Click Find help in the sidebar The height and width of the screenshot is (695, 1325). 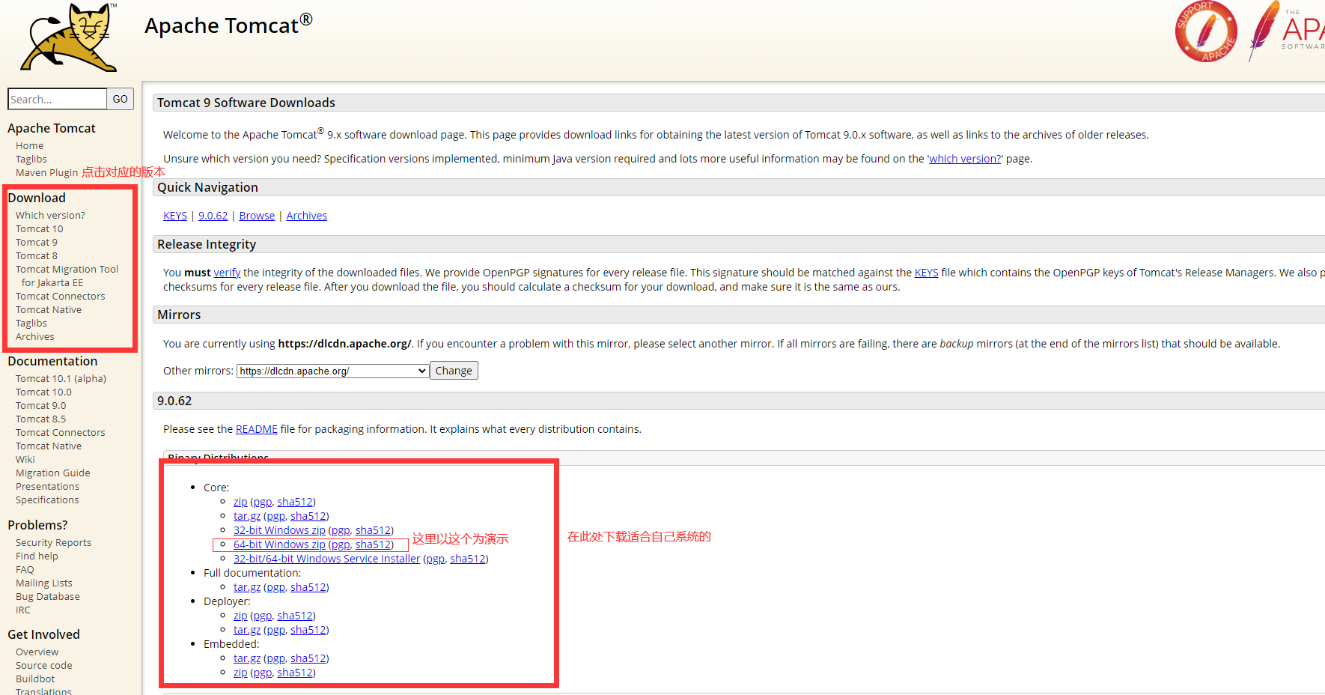37,556
